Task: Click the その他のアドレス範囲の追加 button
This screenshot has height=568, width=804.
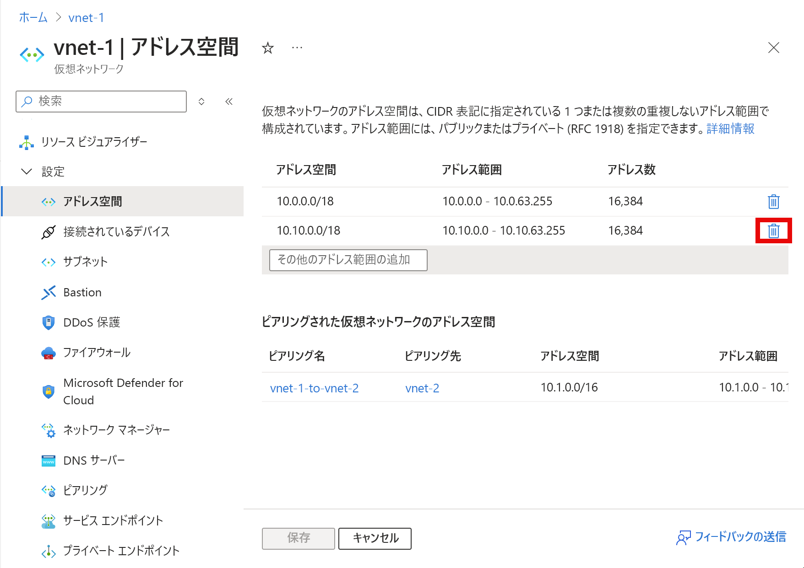Action: point(348,260)
